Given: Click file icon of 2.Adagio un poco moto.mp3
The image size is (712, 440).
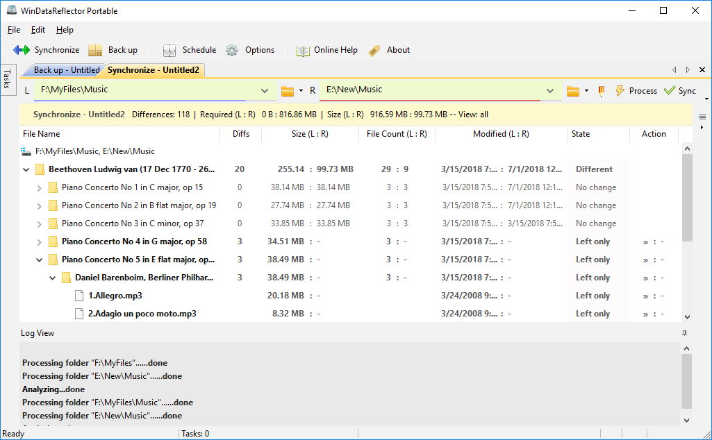Looking at the screenshot, I should [79, 314].
